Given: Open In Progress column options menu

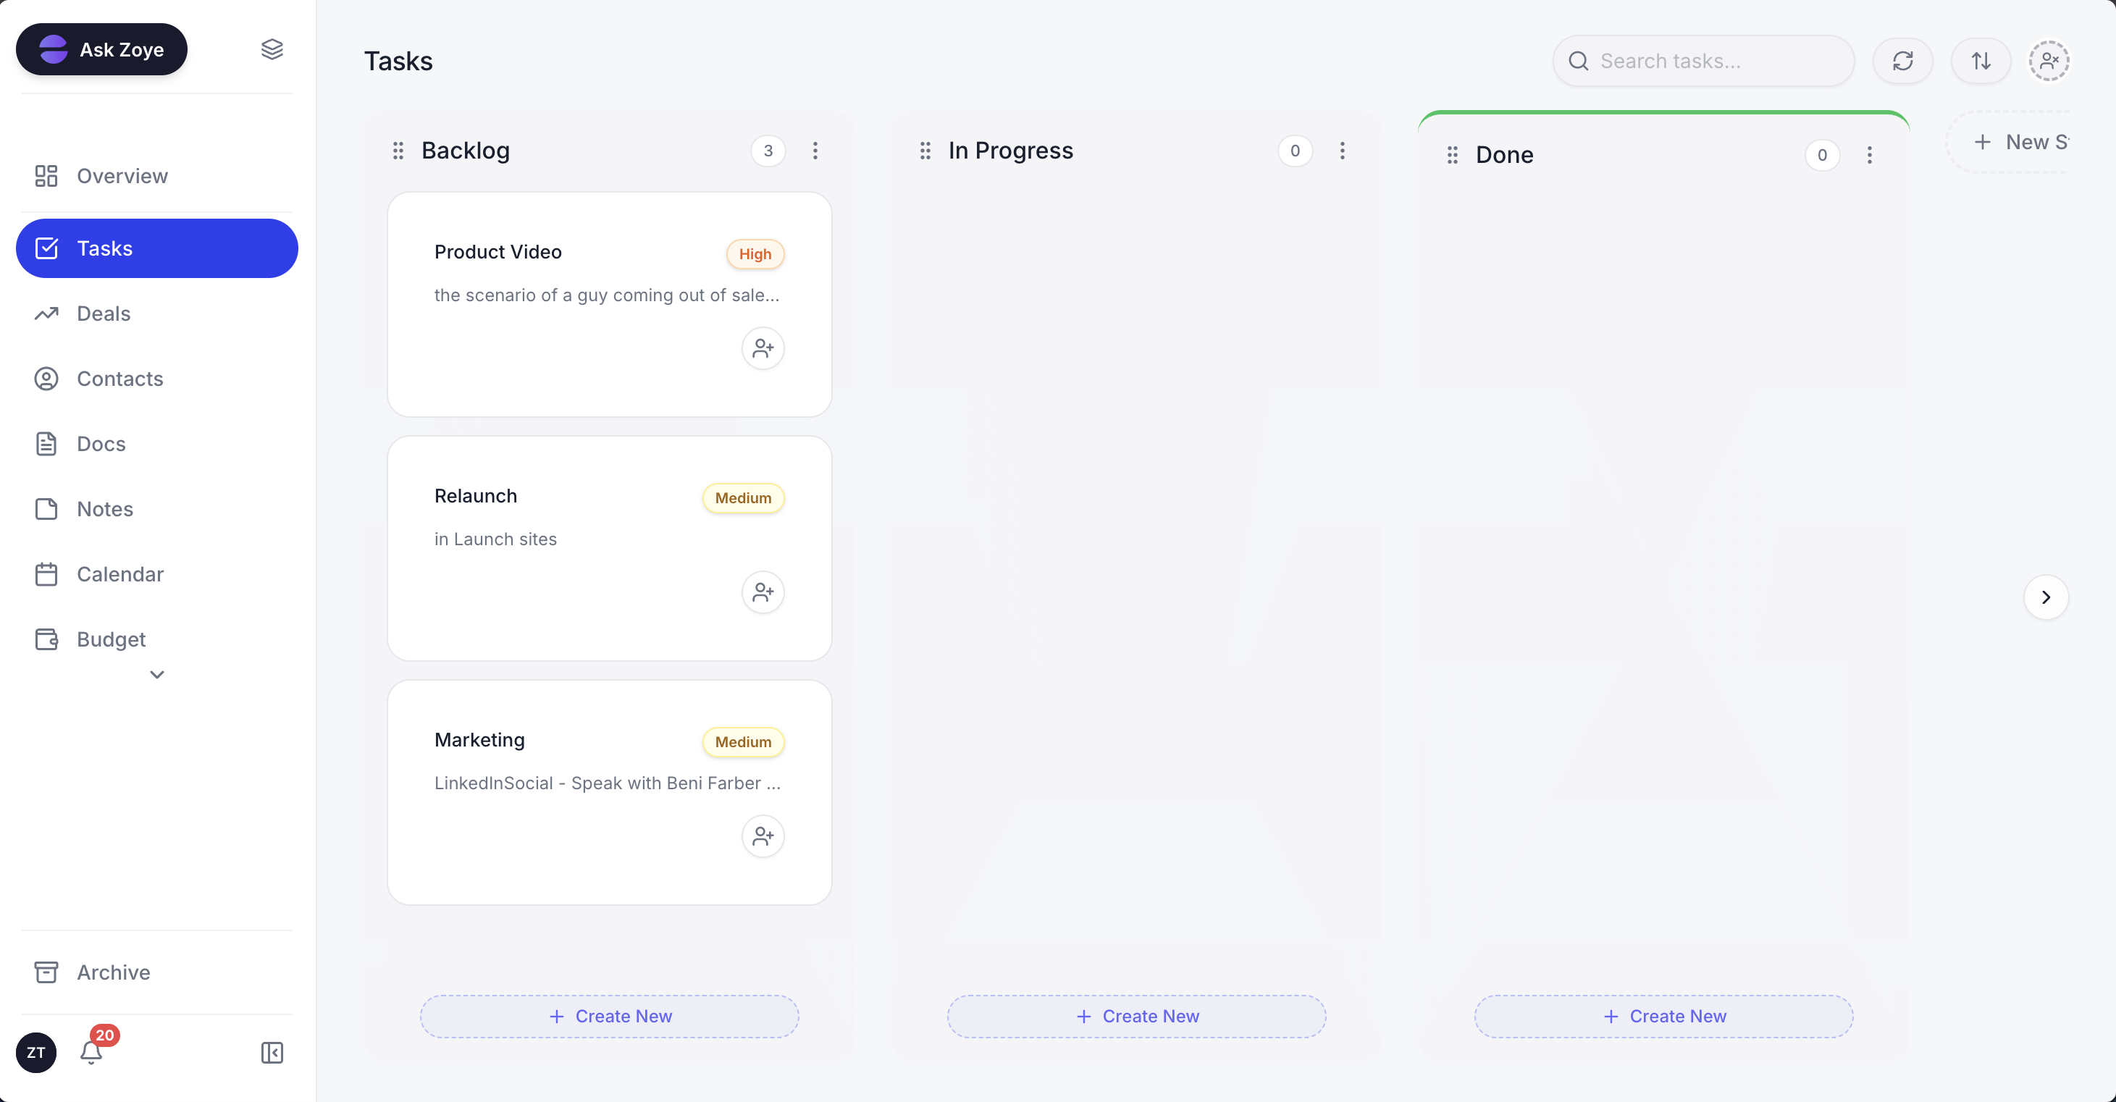Looking at the screenshot, I should (x=1342, y=151).
